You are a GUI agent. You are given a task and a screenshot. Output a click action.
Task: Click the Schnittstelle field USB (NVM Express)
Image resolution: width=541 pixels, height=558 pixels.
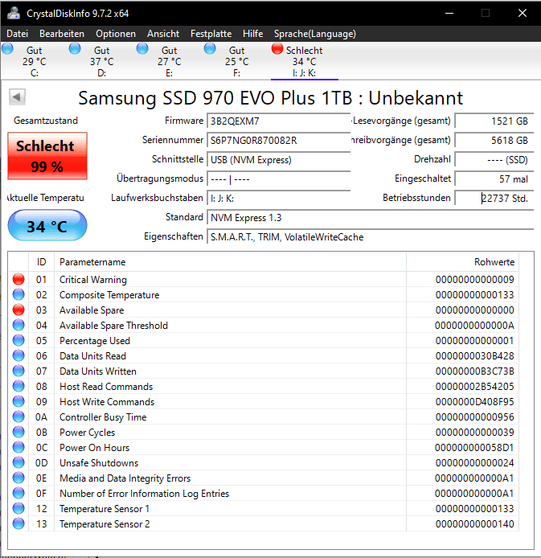pyautogui.click(x=278, y=159)
